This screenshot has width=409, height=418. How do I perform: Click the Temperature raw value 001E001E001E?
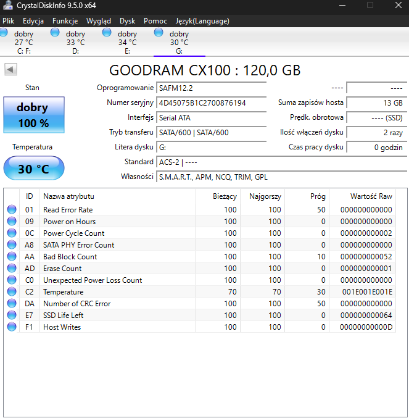tap(367, 292)
